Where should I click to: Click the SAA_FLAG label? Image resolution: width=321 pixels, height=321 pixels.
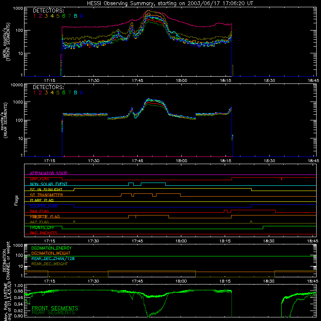[39, 211]
